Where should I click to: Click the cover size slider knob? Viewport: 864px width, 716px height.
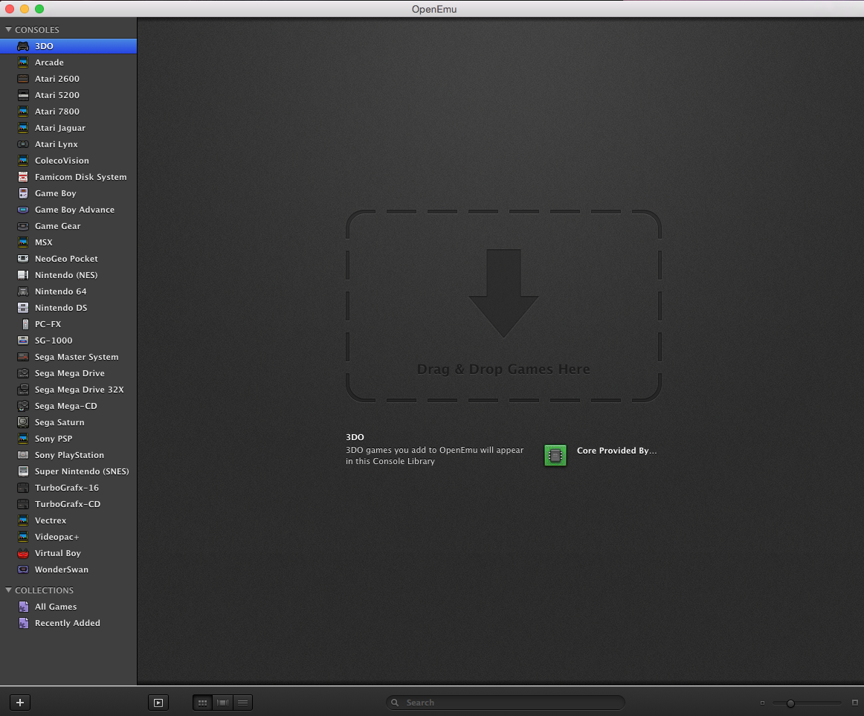coord(790,703)
